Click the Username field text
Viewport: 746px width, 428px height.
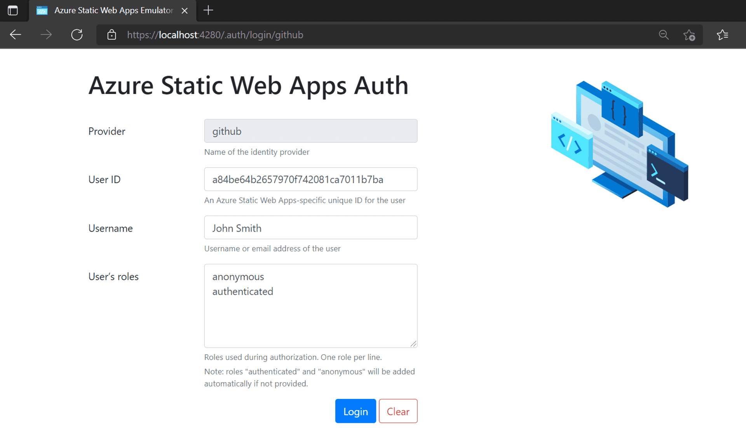pyautogui.click(x=236, y=228)
